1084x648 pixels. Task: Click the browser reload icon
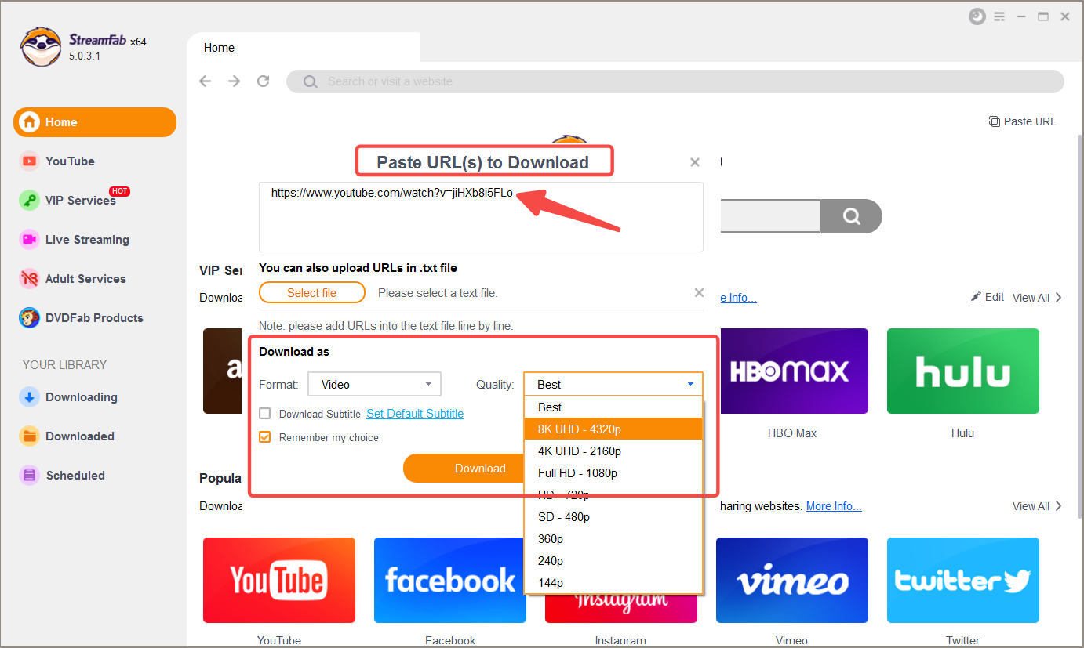point(264,81)
